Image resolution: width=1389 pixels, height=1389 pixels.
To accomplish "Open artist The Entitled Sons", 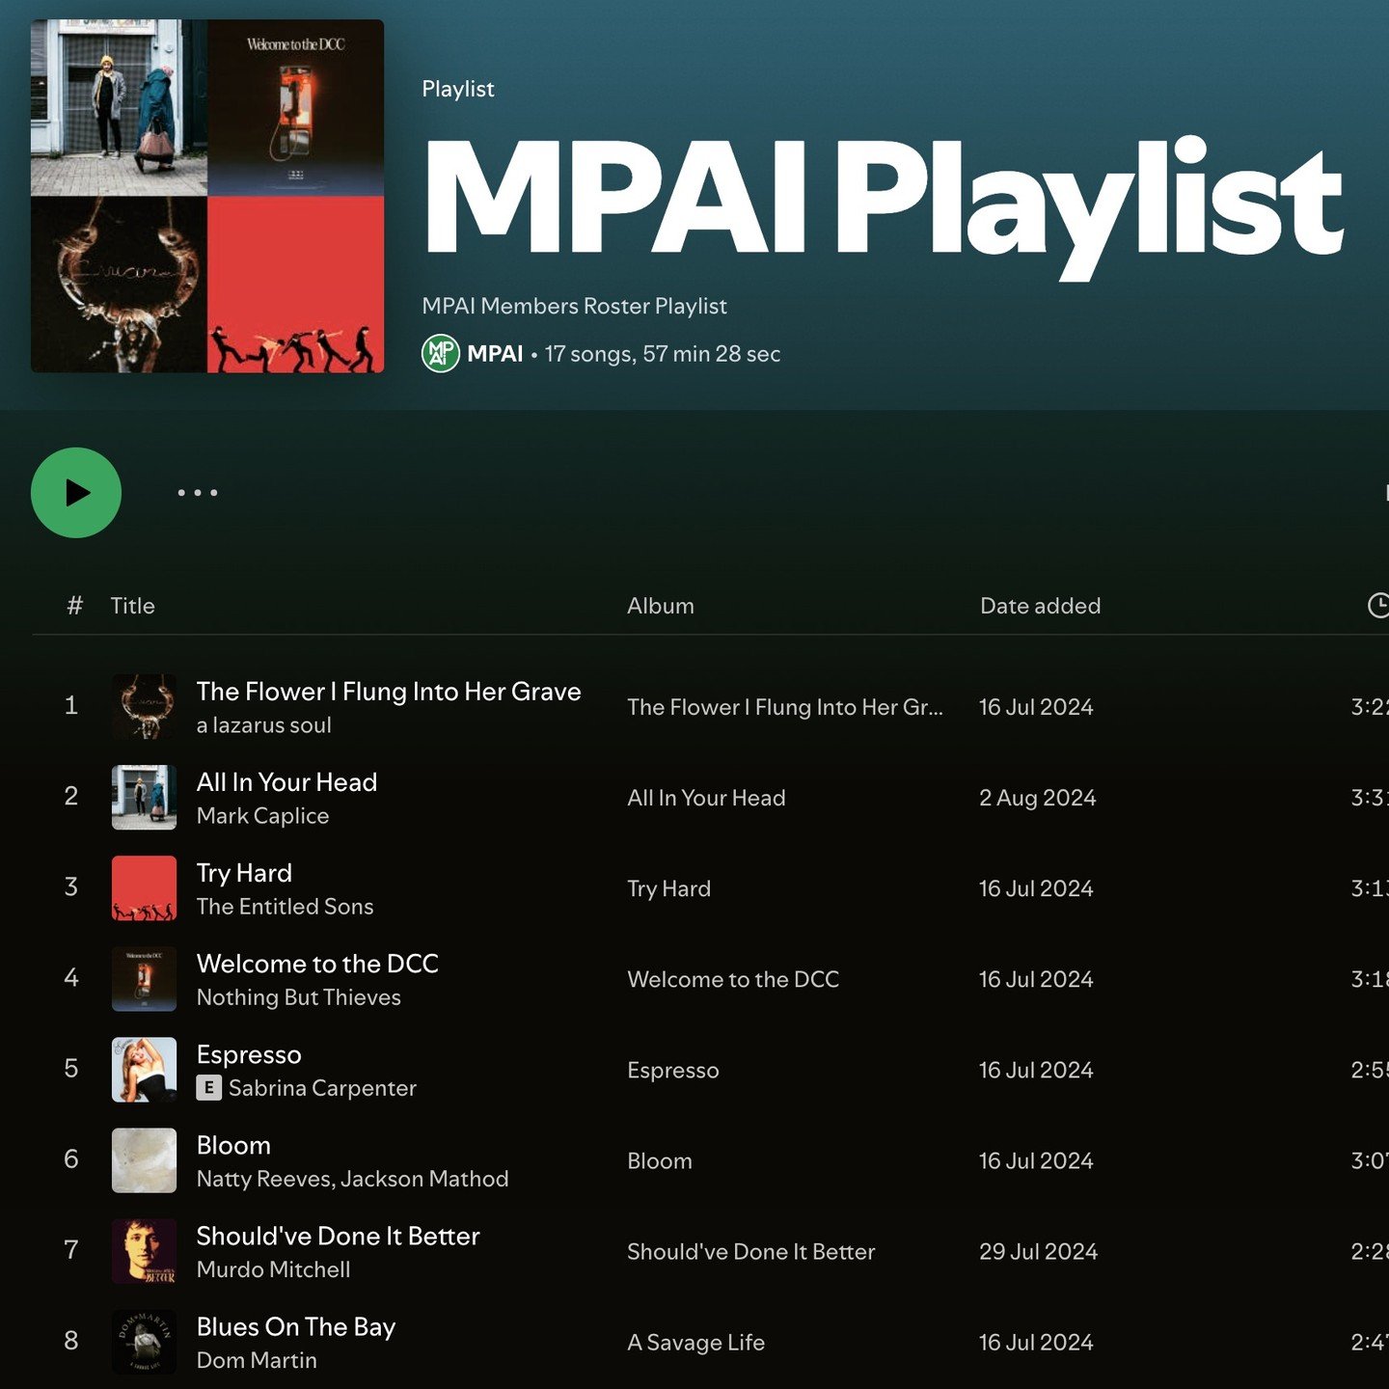I will coord(286,907).
